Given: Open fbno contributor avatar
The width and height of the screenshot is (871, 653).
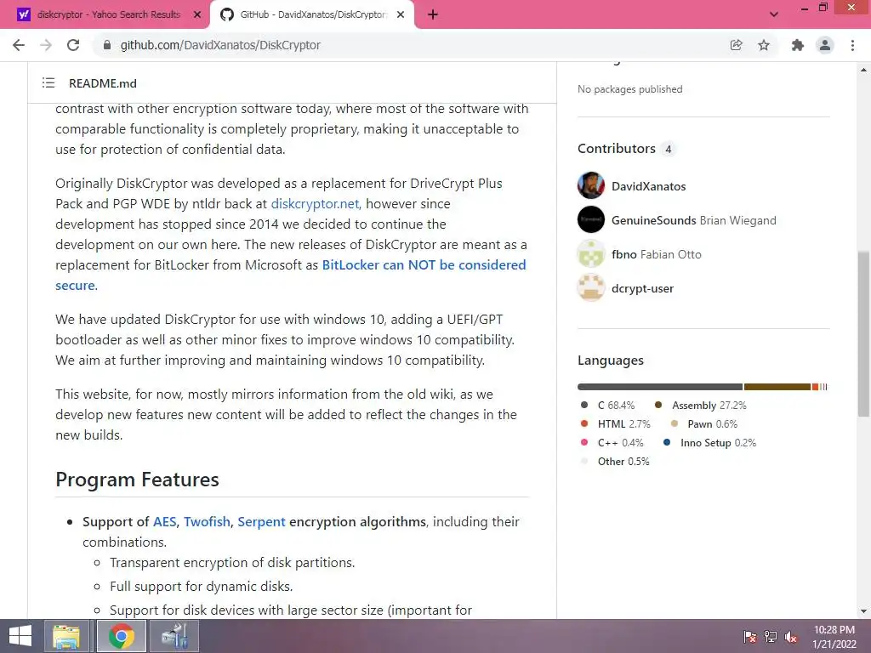Looking at the screenshot, I should [x=591, y=253].
